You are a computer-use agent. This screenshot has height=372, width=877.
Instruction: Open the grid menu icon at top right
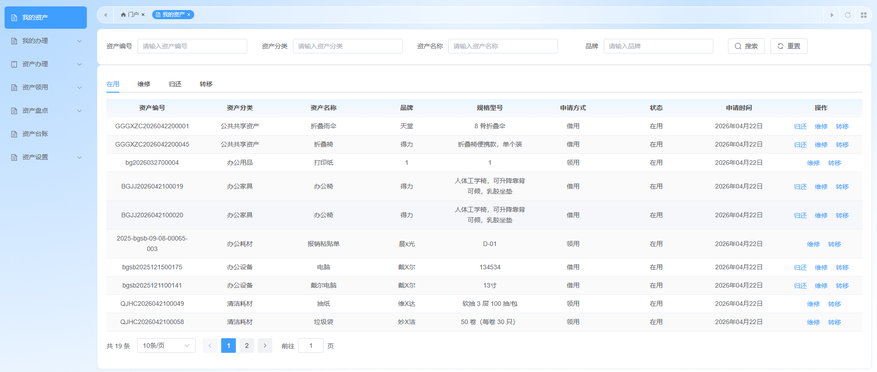click(864, 15)
